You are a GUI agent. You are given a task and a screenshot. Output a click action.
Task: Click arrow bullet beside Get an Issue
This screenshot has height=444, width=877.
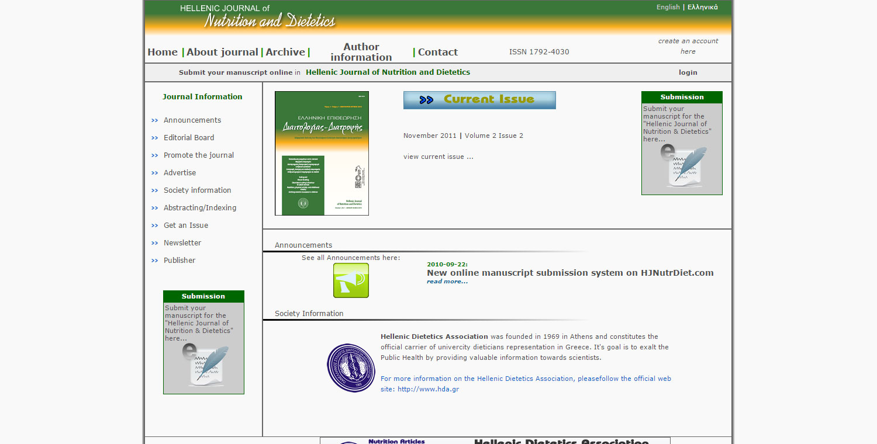[155, 226]
